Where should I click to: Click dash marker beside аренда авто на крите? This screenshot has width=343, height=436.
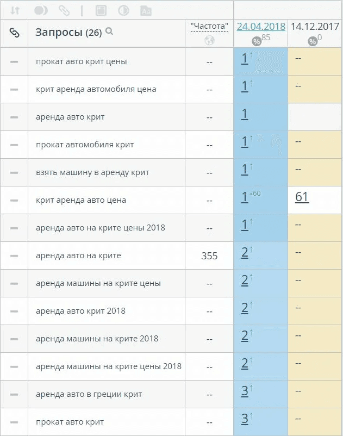(14, 256)
